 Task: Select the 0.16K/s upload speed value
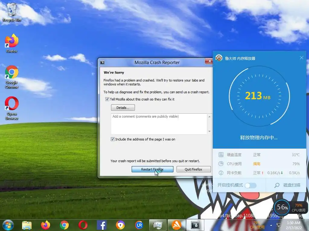tap(274, 173)
